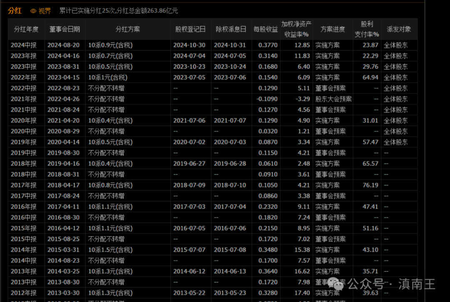
Task: Click the 每股收益 column header
Action: pos(266,29)
